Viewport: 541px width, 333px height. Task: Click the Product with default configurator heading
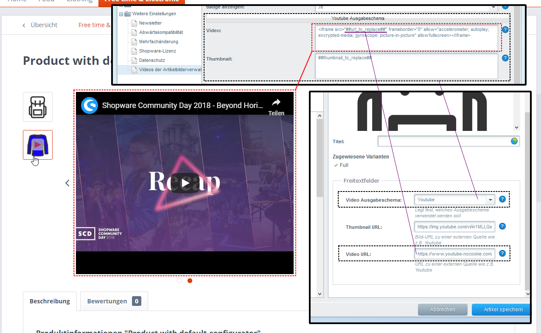[x=67, y=61]
